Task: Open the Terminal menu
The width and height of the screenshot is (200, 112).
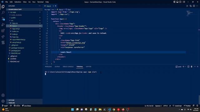Action: [40, 2]
